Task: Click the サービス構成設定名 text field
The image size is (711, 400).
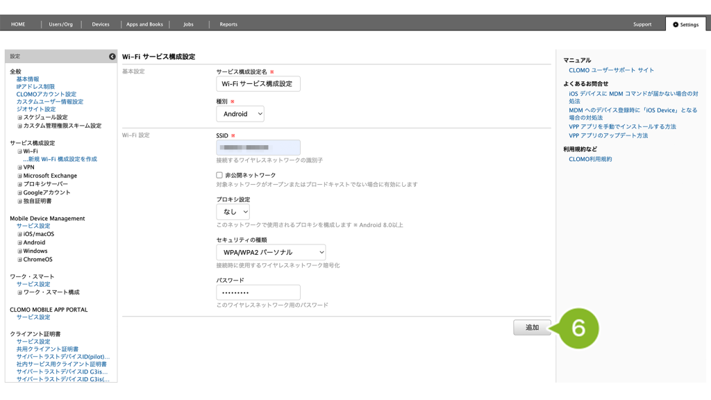Action: (258, 84)
